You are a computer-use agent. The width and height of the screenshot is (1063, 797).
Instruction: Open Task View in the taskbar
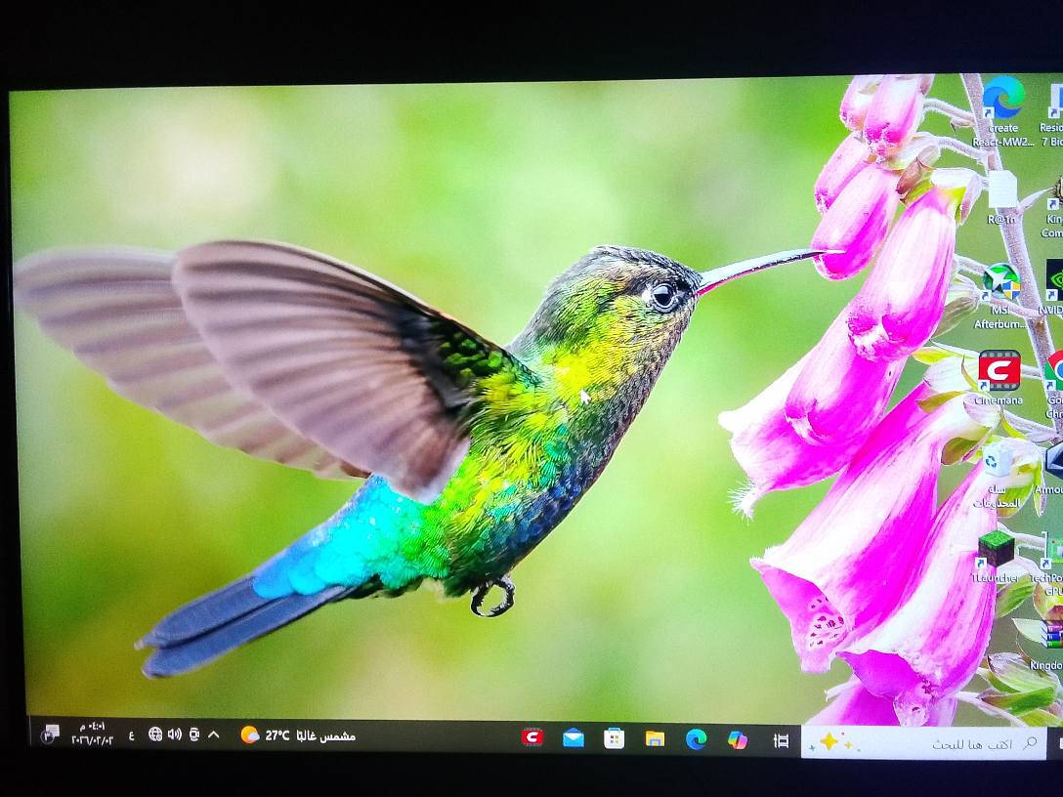tap(781, 740)
